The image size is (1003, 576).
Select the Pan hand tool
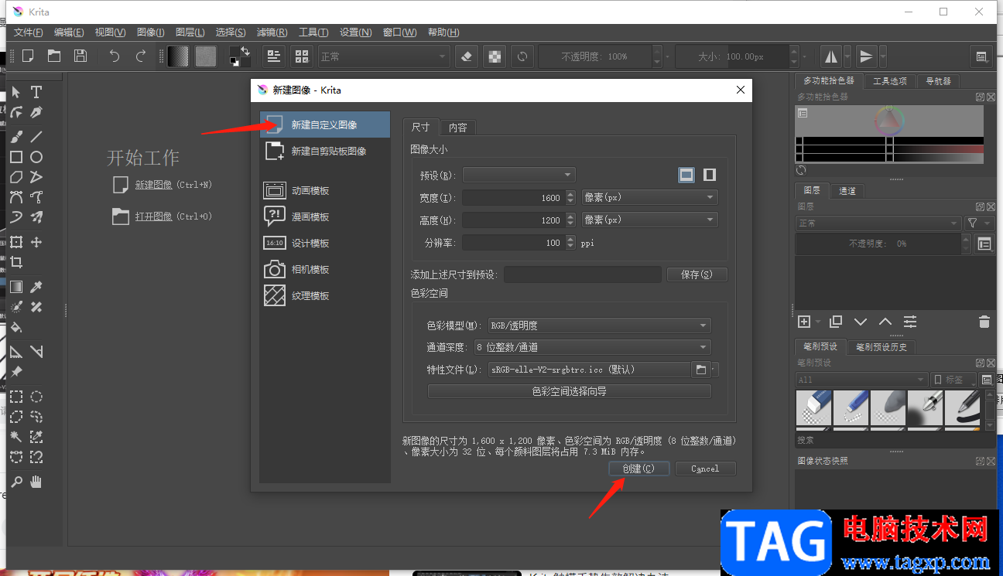click(x=36, y=482)
